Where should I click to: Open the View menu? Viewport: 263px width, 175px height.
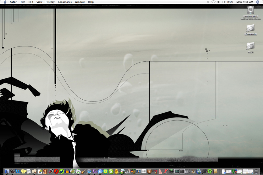pyautogui.click(x=39, y=2)
